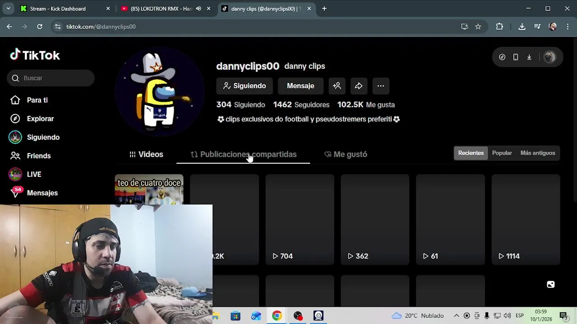Click the browser back arrow
Screen dimensions: 577x324
(9, 27)
